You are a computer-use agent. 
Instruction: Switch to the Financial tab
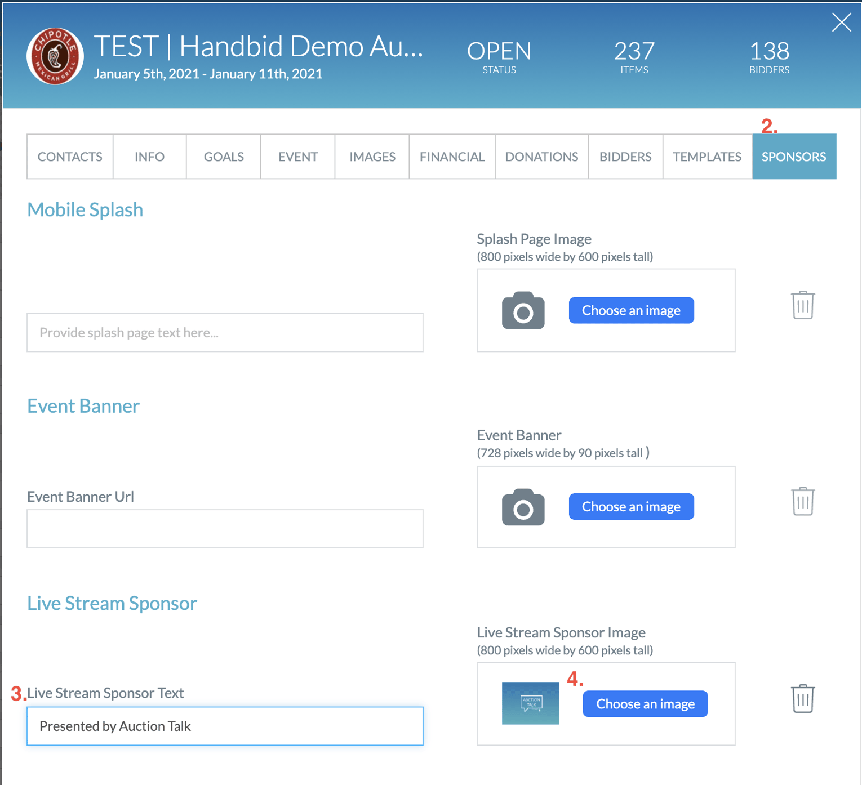[x=452, y=157]
